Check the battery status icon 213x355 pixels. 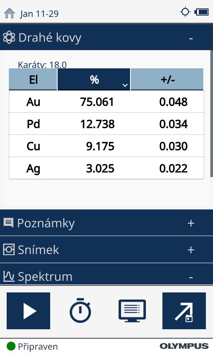(201, 12)
